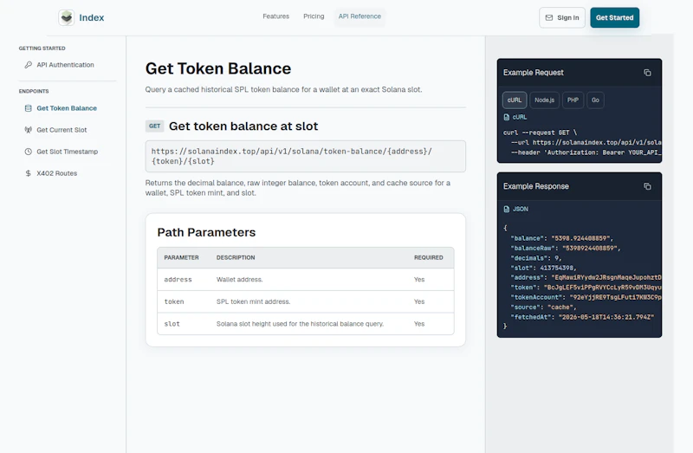Click the ENDPOINTS section label
This screenshot has height=453, width=693.
34,91
